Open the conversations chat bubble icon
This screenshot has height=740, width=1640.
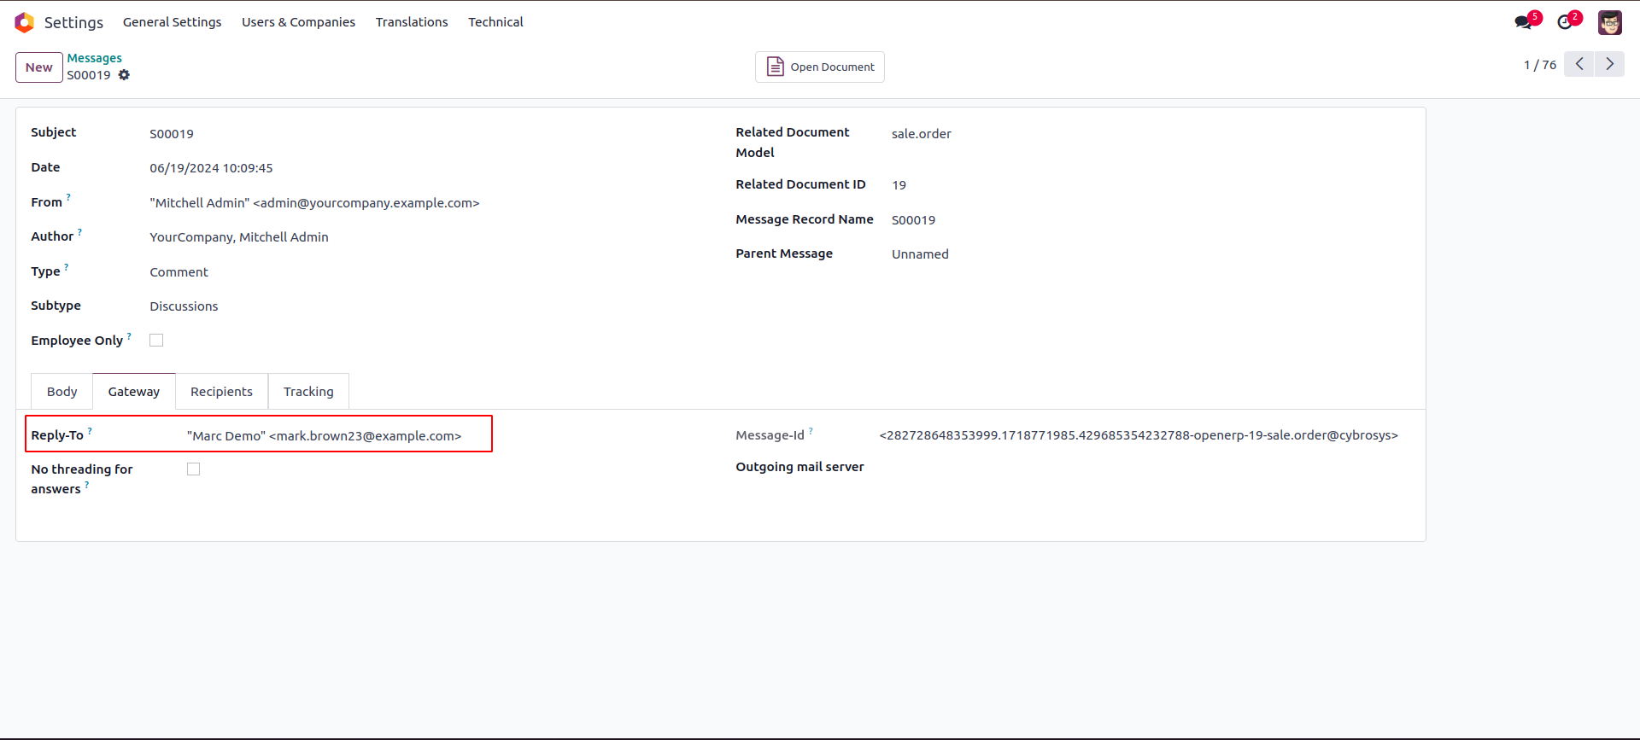click(1524, 22)
